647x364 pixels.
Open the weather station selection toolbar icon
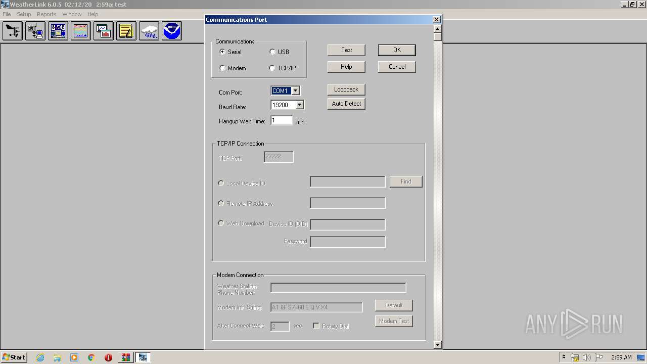(13, 31)
